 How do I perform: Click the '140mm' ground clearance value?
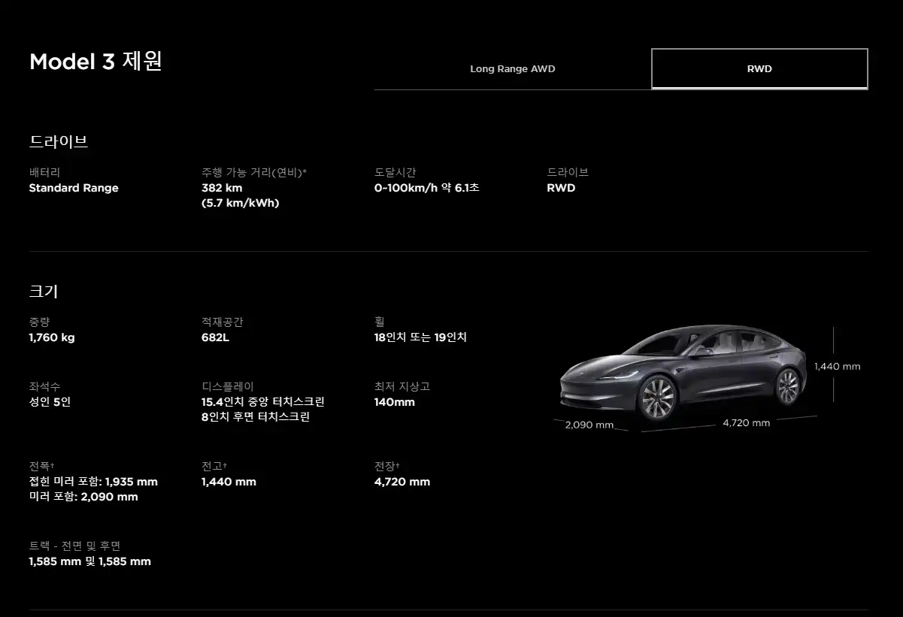[x=395, y=402]
